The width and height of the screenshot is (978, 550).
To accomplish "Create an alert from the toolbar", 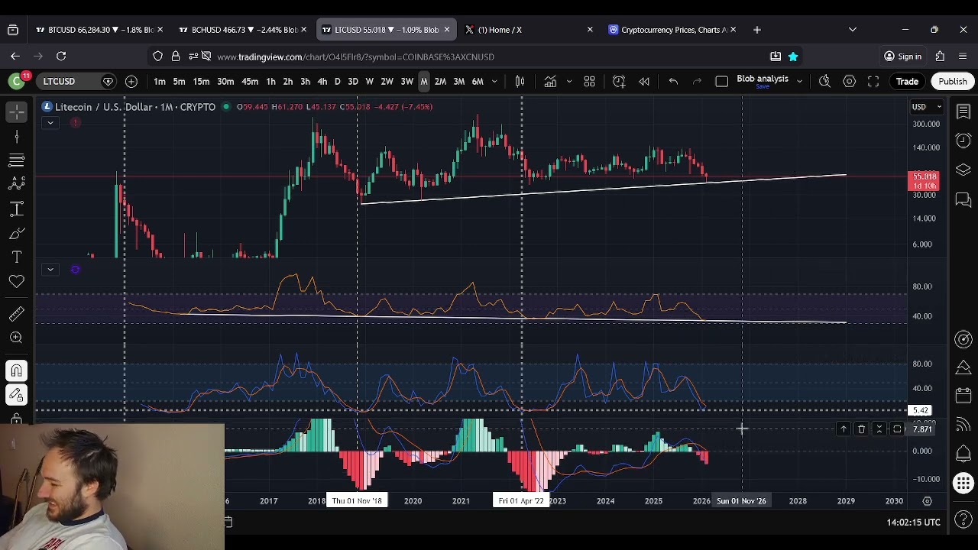I will 619,82.
